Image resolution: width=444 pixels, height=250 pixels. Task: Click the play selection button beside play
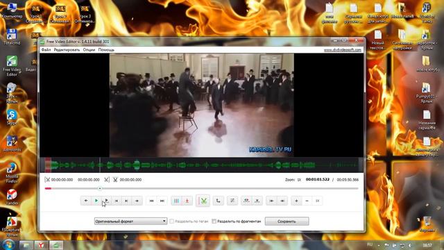coord(106,201)
